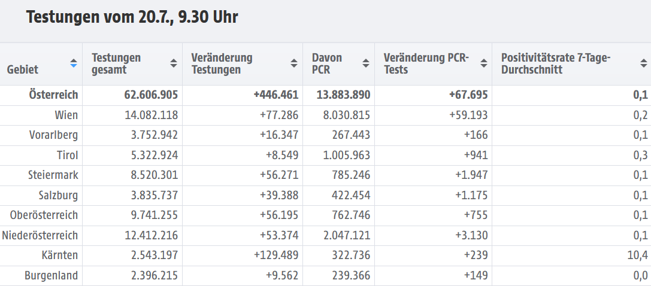Sort table by Gebiet column arrows
The width and height of the screenshot is (651, 286).
point(74,63)
